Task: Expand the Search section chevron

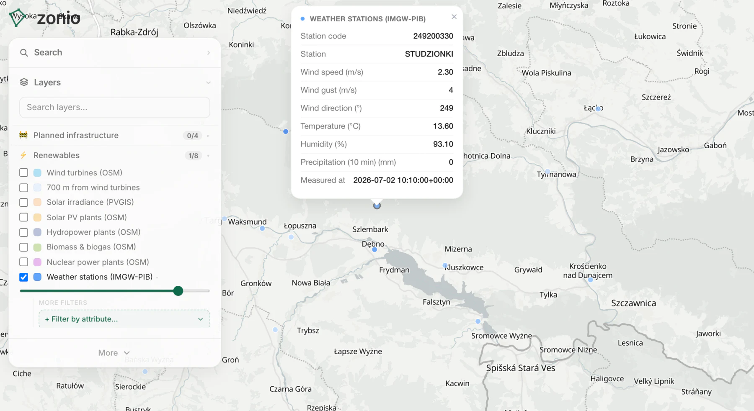Action: 208,53
